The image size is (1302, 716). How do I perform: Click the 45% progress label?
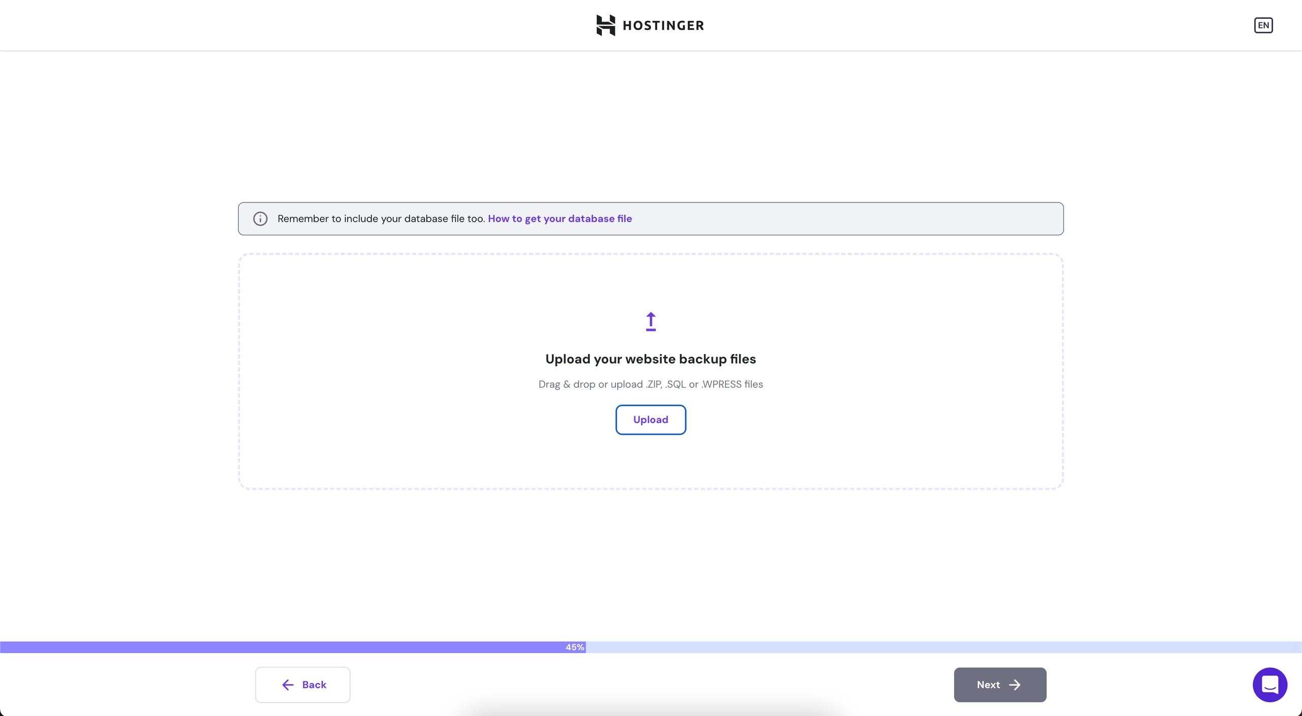tap(575, 647)
